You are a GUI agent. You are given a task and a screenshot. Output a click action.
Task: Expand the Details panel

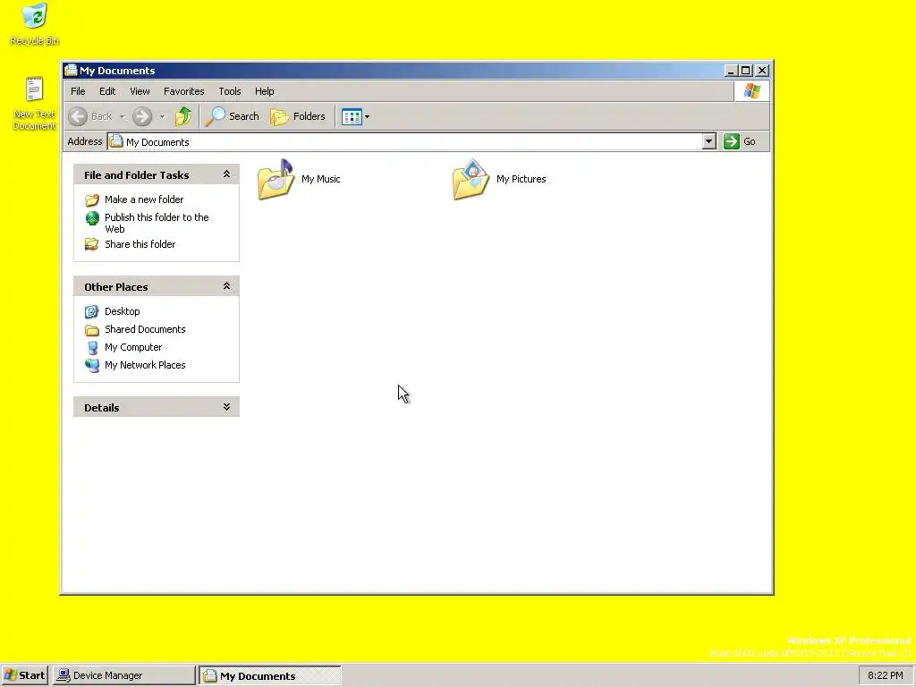pyautogui.click(x=226, y=407)
